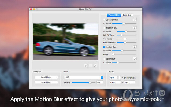171x107 pixels.
Task: Zoom in on the preview image
Action: (86, 66)
